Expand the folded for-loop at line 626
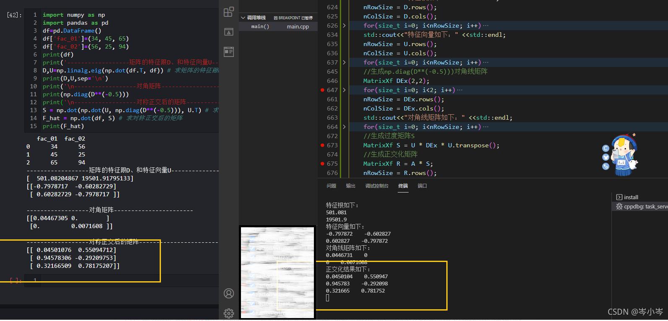Image resolution: width=668 pixels, height=321 pixels. (344, 26)
